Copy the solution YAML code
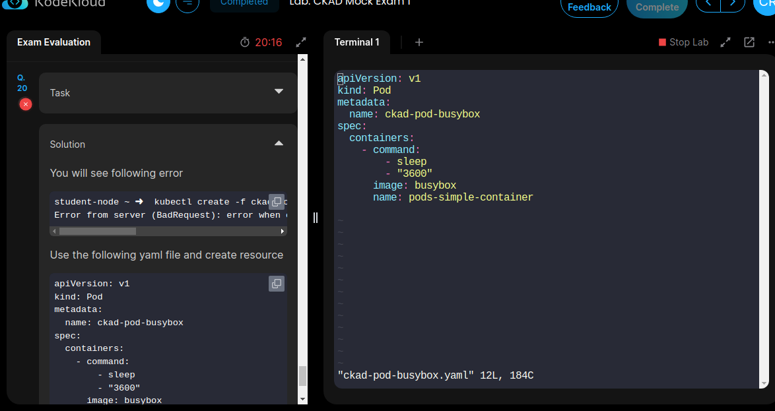The height and width of the screenshot is (411, 775). click(x=277, y=284)
